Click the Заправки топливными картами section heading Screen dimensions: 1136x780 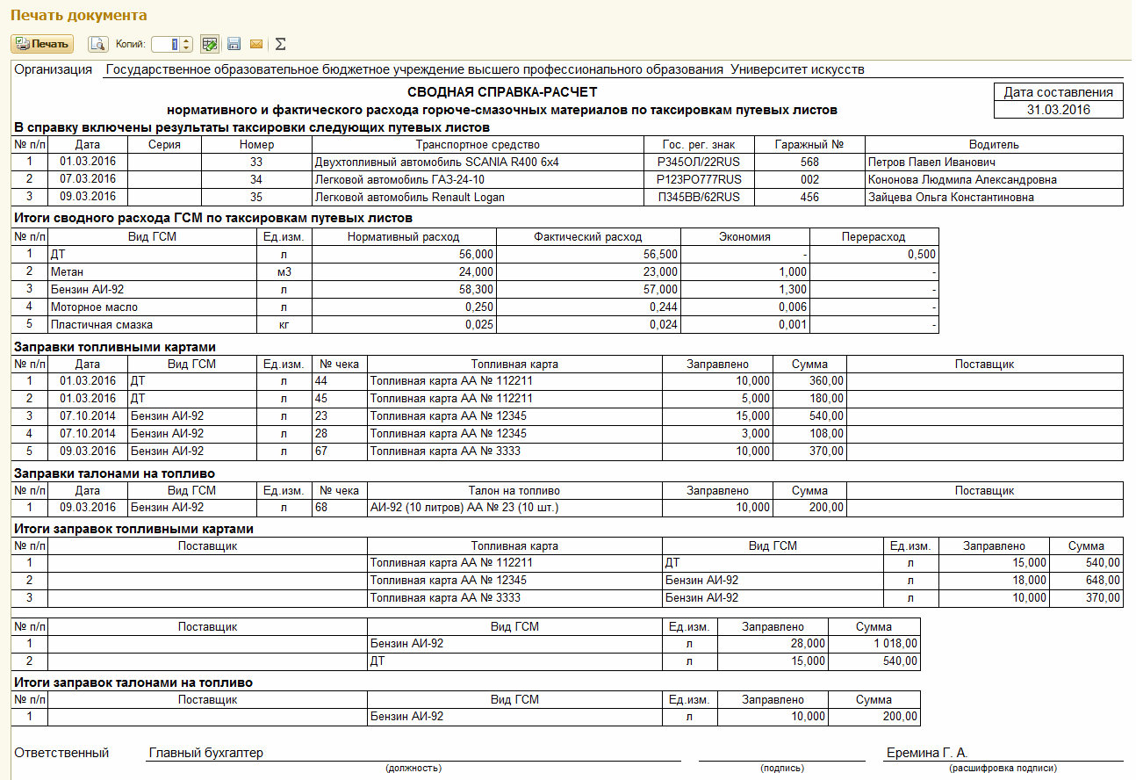pyautogui.click(x=115, y=347)
